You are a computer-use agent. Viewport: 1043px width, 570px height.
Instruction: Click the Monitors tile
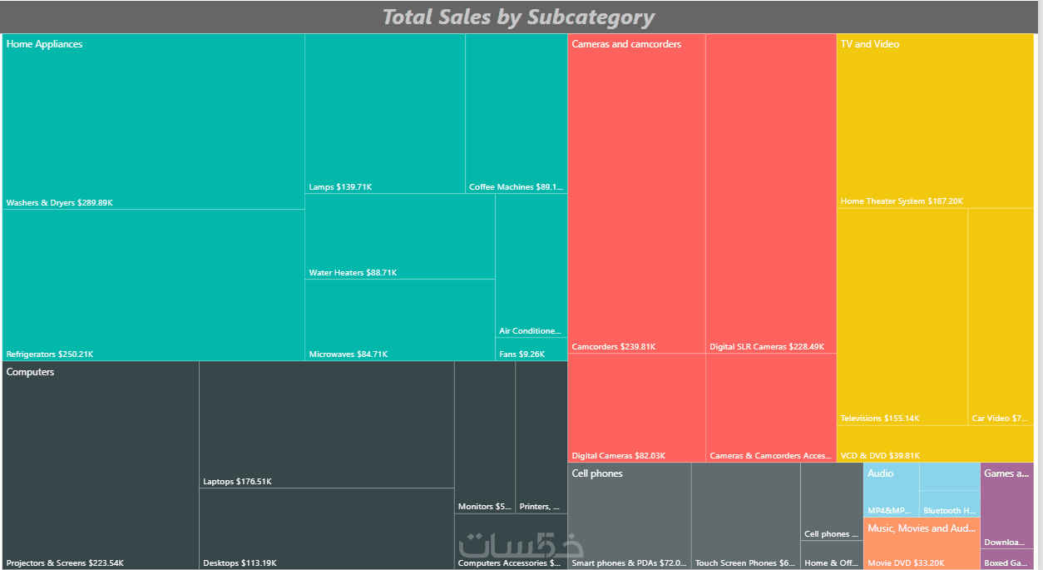coord(485,438)
